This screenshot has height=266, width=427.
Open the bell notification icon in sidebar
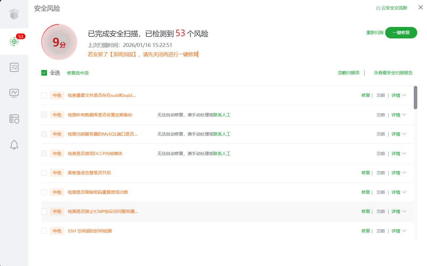(14, 144)
